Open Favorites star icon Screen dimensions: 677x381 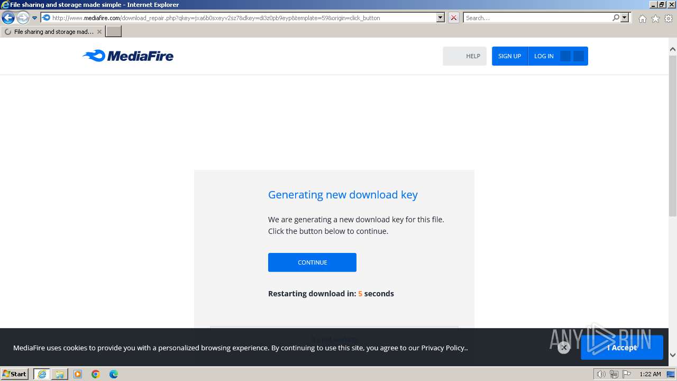(x=655, y=19)
